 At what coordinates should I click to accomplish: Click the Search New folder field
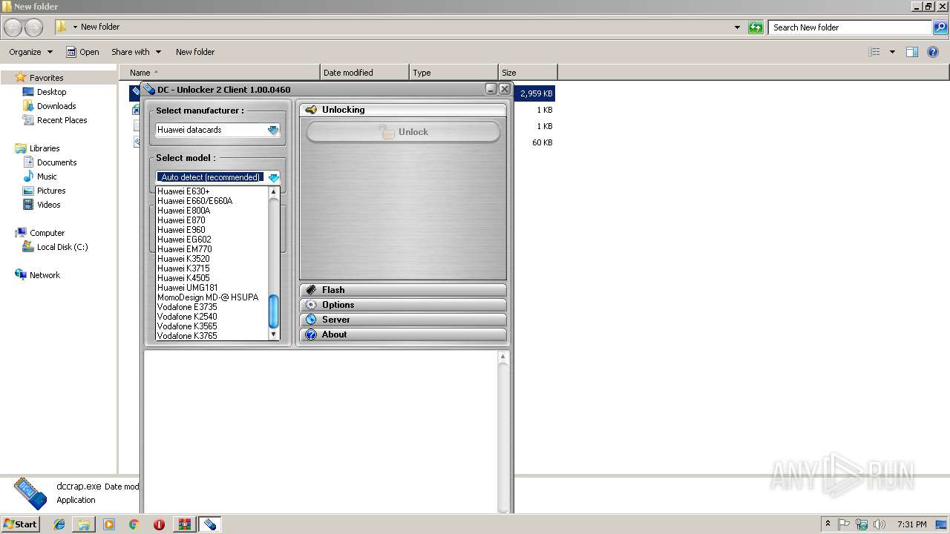(851, 27)
